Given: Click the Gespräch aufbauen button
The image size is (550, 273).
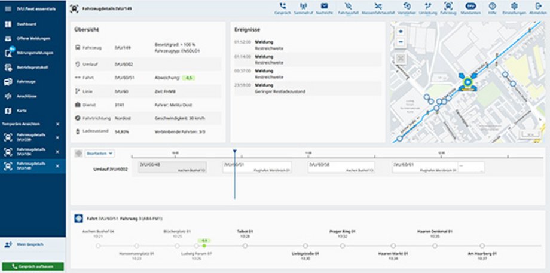Looking at the screenshot, I should point(33,266).
